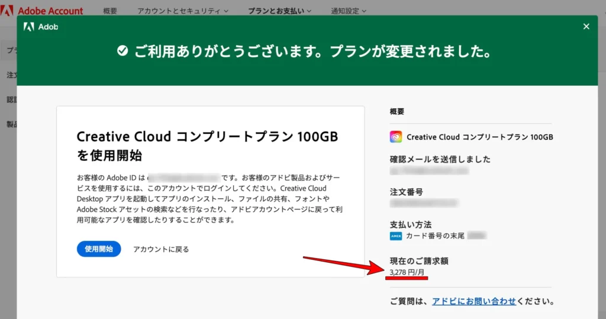Expand the アカウントとセキュリティ menu
The height and width of the screenshot is (319, 606).
tap(183, 11)
